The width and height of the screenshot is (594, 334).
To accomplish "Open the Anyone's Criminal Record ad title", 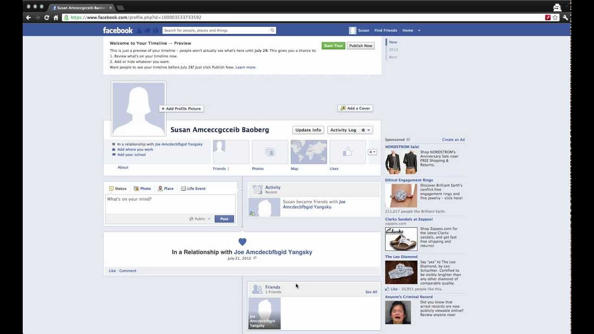I will [409, 297].
